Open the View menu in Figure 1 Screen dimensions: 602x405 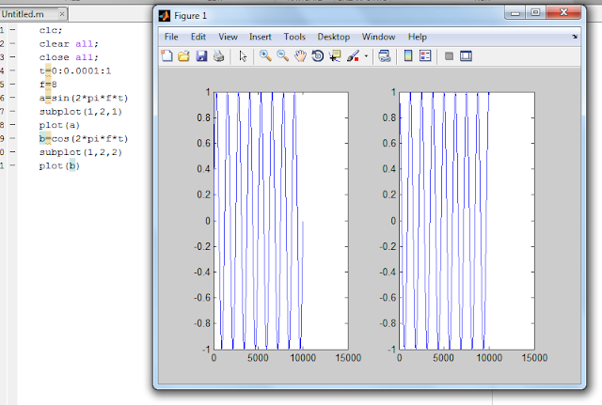pyautogui.click(x=228, y=37)
